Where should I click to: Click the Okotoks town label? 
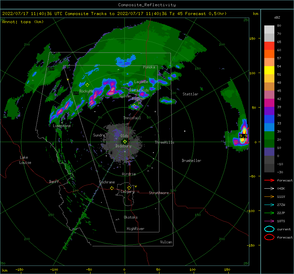(x=131, y=217)
